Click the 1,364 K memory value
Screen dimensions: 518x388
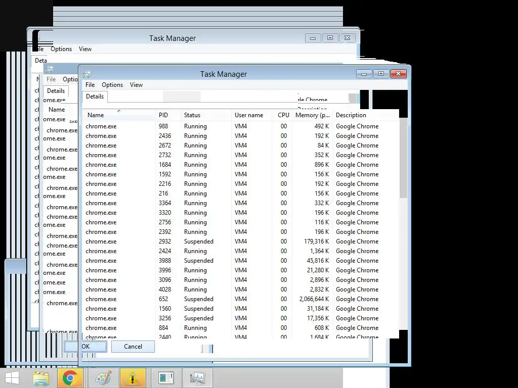(x=319, y=251)
